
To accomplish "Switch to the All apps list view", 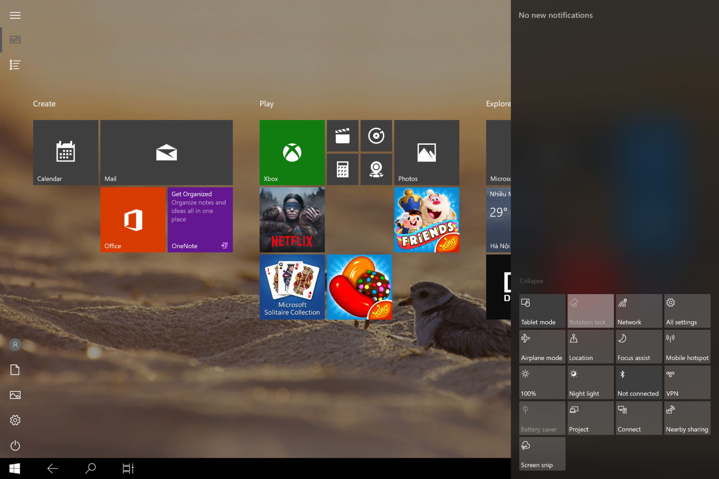I will click(x=15, y=65).
